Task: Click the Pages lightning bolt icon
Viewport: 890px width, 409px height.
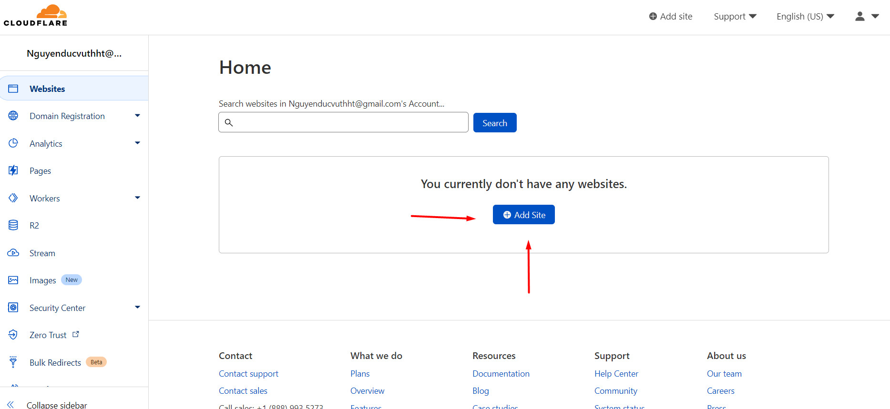Action: click(x=13, y=170)
